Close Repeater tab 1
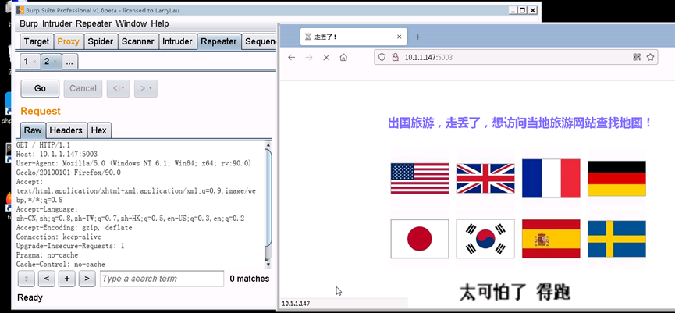 tap(34, 62)
